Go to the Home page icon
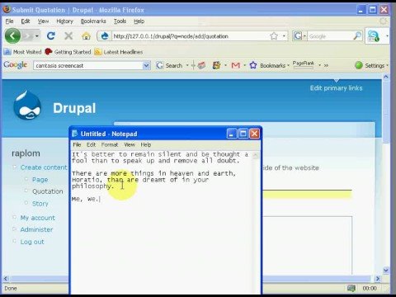396x297 pixels. pos(86,36)
